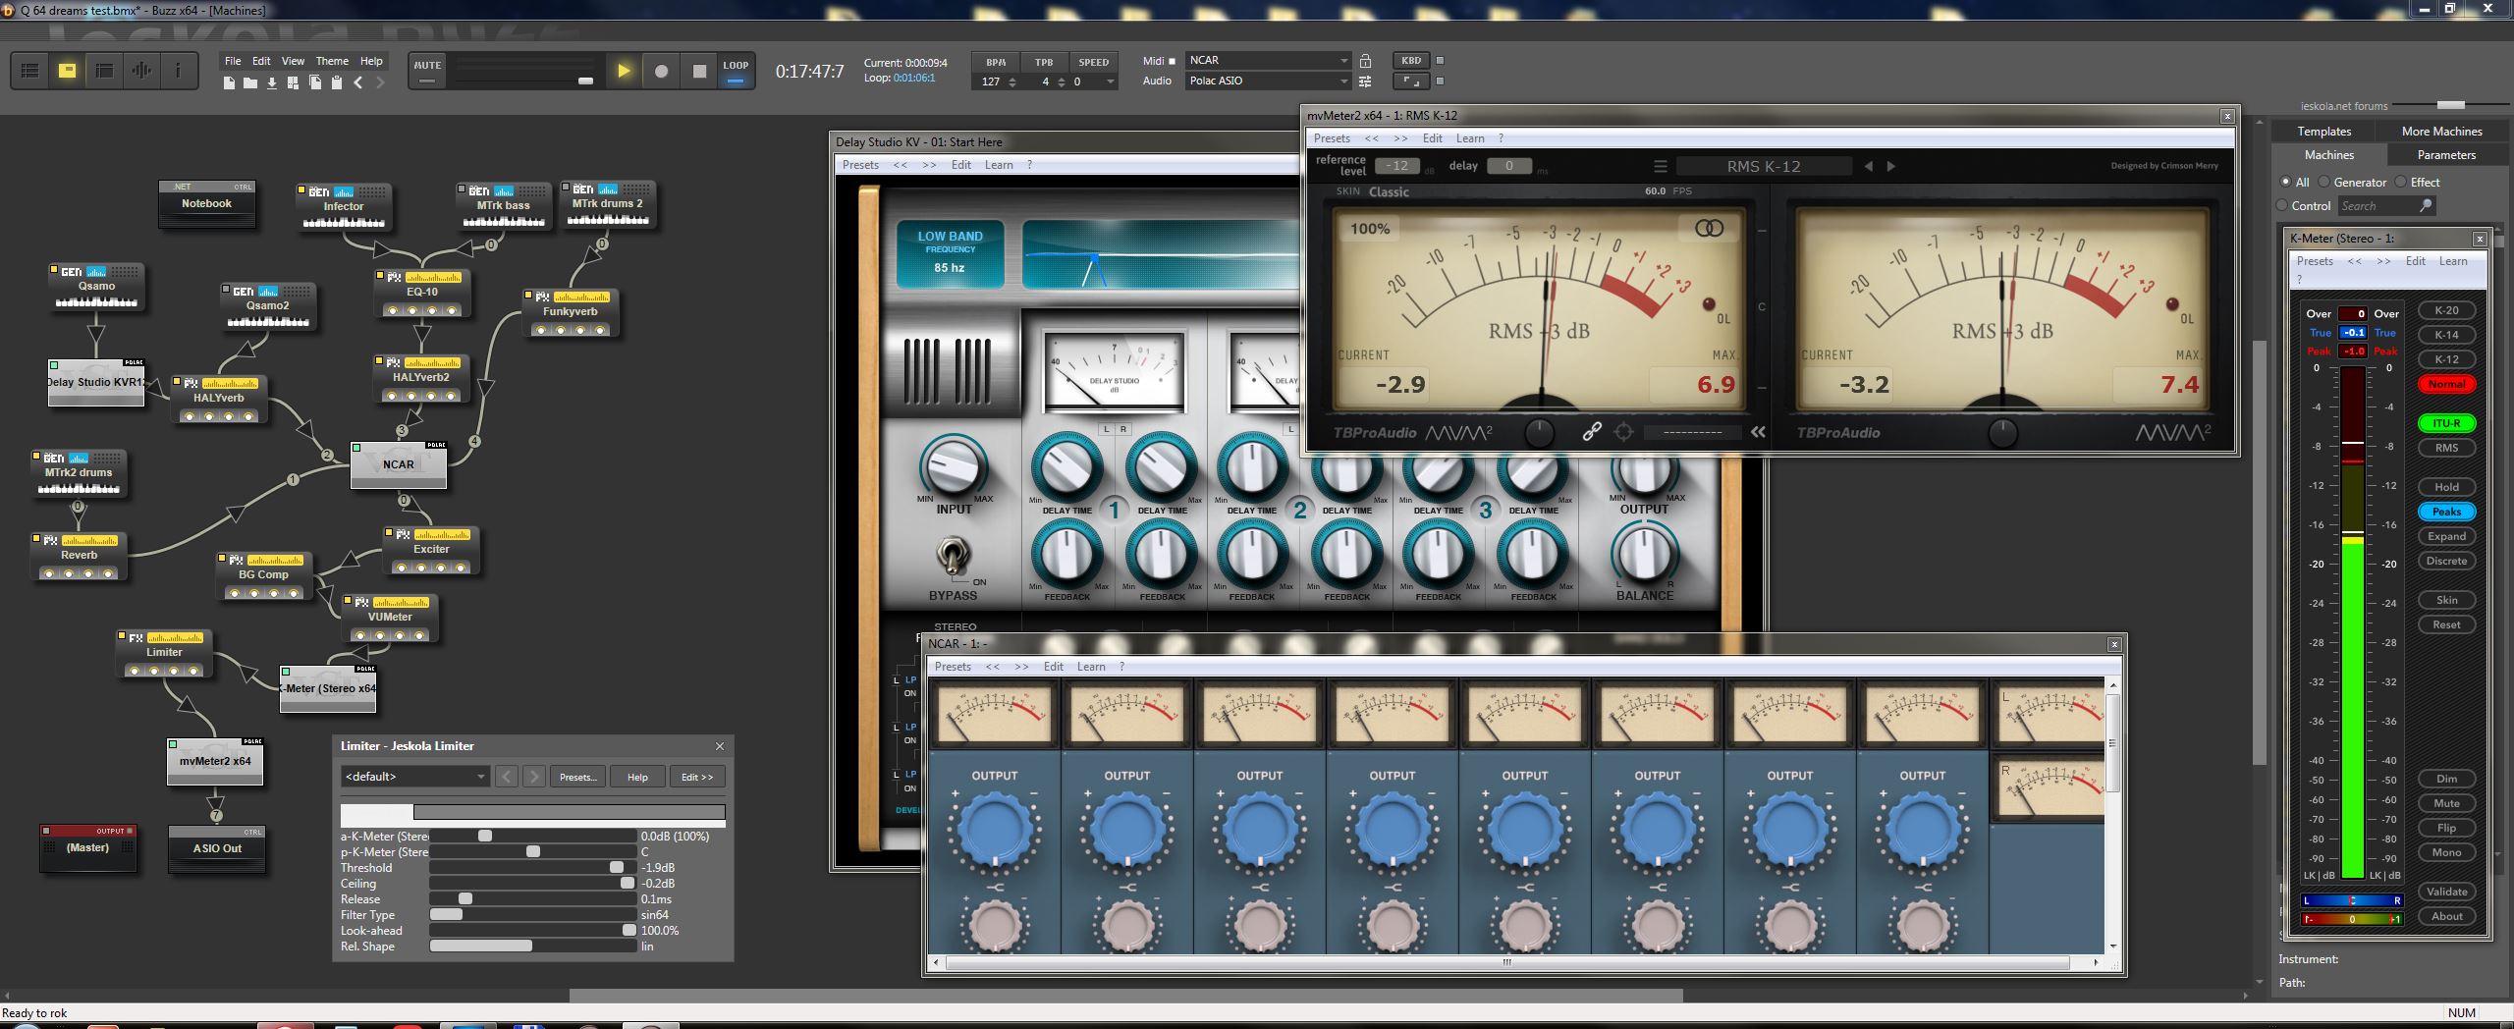
Task: Open the Audio Polac ASIO dropdown
Action: (x=1268, y=81)
